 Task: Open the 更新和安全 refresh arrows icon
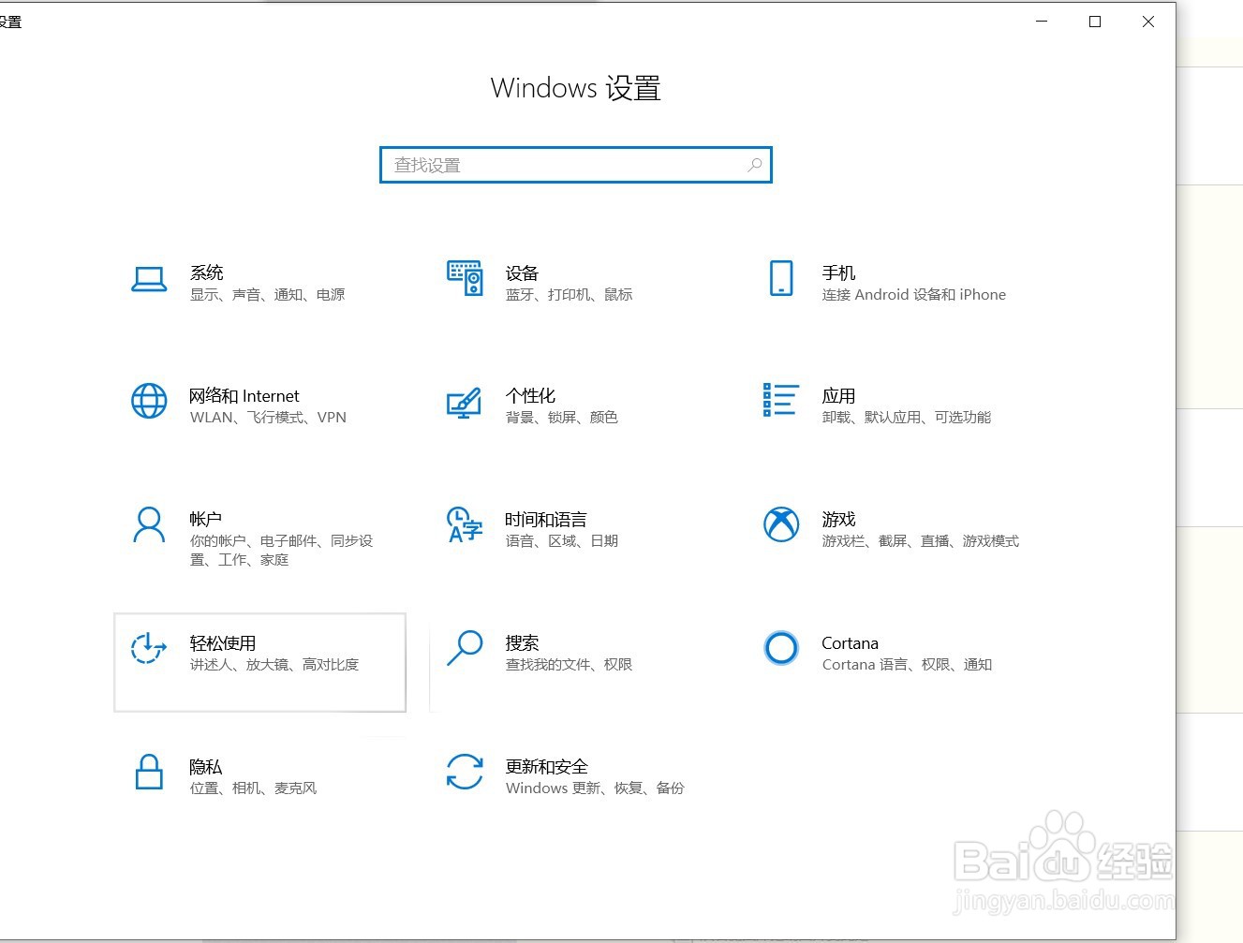tap(465, 772)
